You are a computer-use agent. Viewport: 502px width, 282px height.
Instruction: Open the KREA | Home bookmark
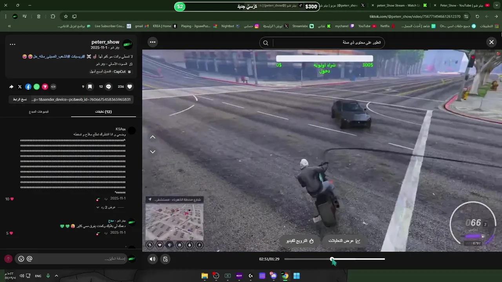click(165, 26)
